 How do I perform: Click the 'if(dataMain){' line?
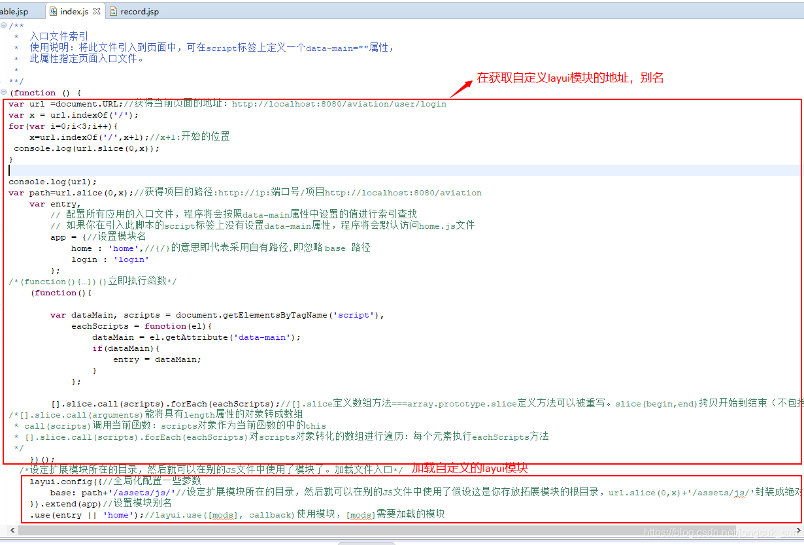coord(126,348)
